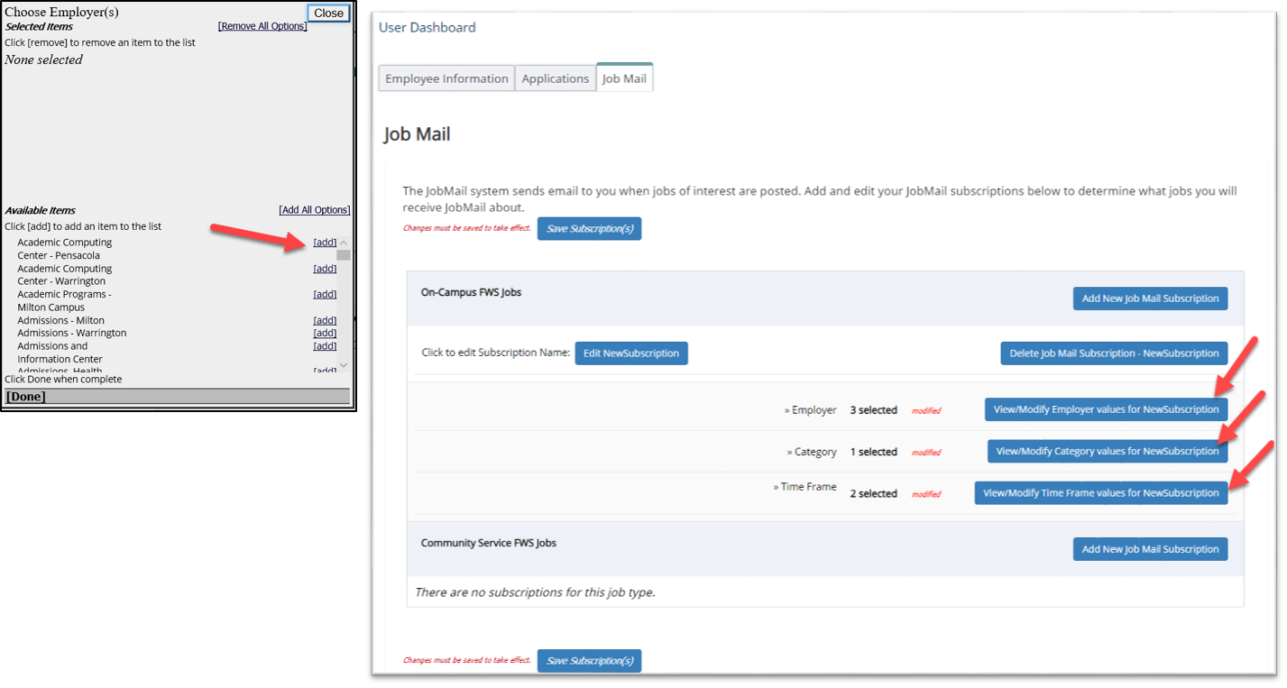Click Edit NewSubscription button
The image size is (1287, 688).
[x=631, y=353]
